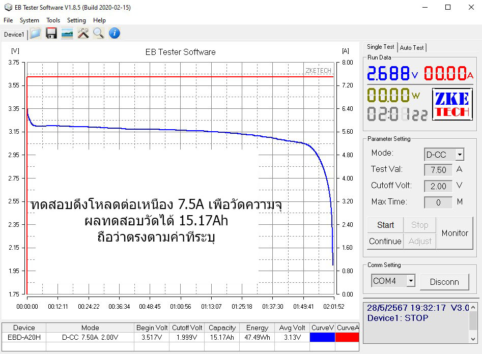The width and height of the screenshot is (482, 354).
Task: Click the Disconn button
Action: pos(445,281)
